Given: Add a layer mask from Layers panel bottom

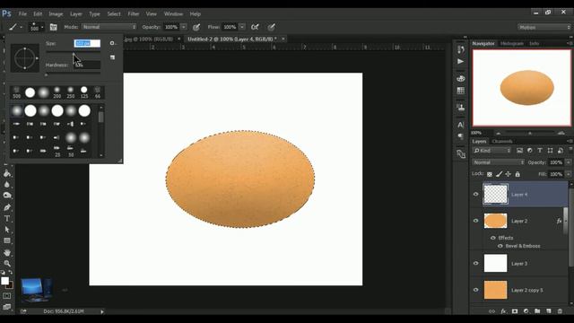Looking at the screenshot, I should 515,311.
